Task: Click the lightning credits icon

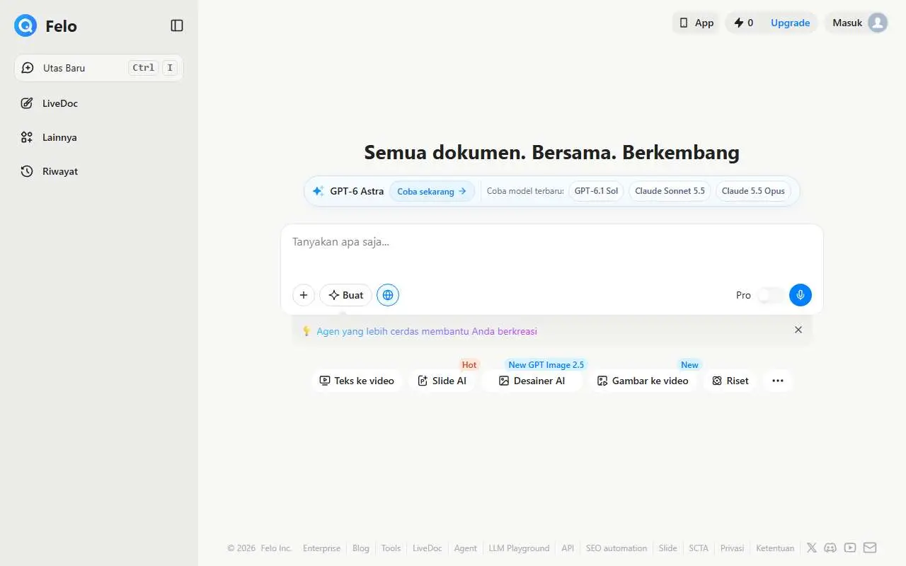Action: click(x=739, y=23)
